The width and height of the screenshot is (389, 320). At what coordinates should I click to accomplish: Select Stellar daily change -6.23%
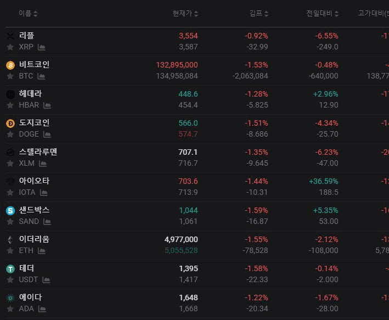click(327, 153)
